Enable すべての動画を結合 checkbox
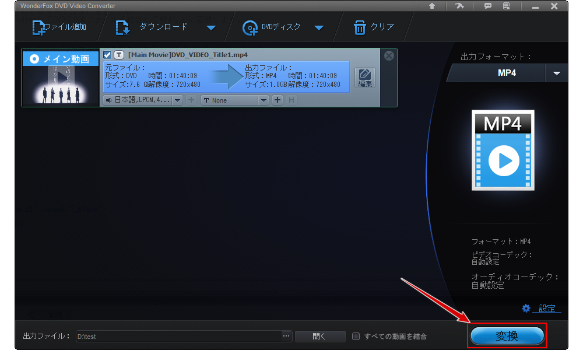The width and height of the screenshot is (583, 350). tap(356, 336)
